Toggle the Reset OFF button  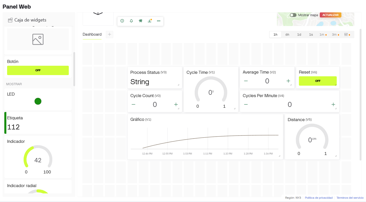tap(318, 81)
